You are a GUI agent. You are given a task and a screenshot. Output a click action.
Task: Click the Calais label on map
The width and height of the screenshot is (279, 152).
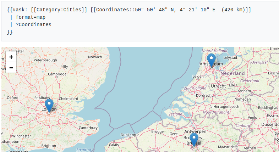114,145
